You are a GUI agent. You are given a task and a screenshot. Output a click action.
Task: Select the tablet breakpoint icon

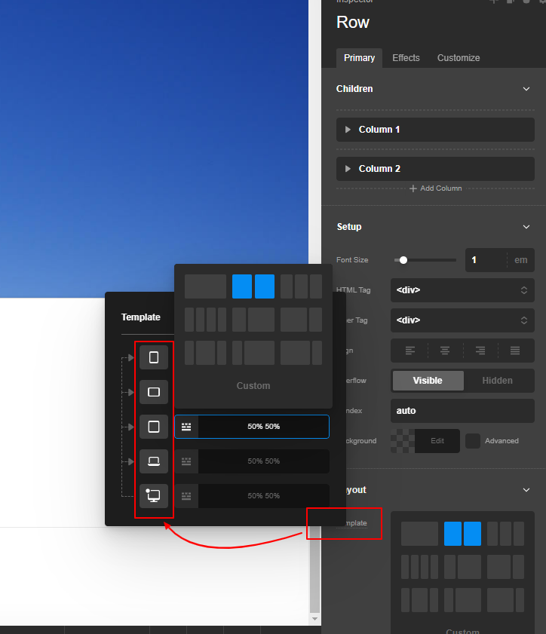coord(154,427)
